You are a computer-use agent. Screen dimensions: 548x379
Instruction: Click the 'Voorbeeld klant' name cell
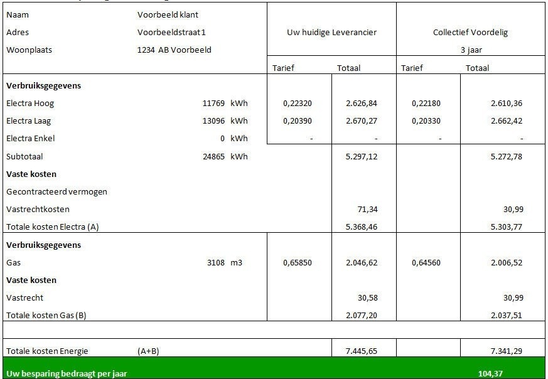point(168,14)
